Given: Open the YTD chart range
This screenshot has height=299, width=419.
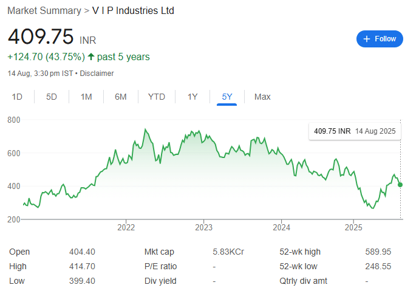Looking at the screenshot, I should point(157,97).
